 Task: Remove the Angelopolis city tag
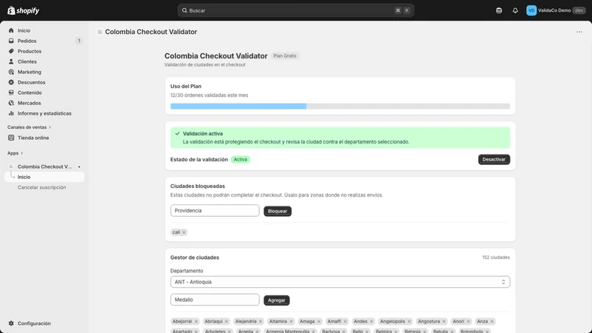coord(409,322)
